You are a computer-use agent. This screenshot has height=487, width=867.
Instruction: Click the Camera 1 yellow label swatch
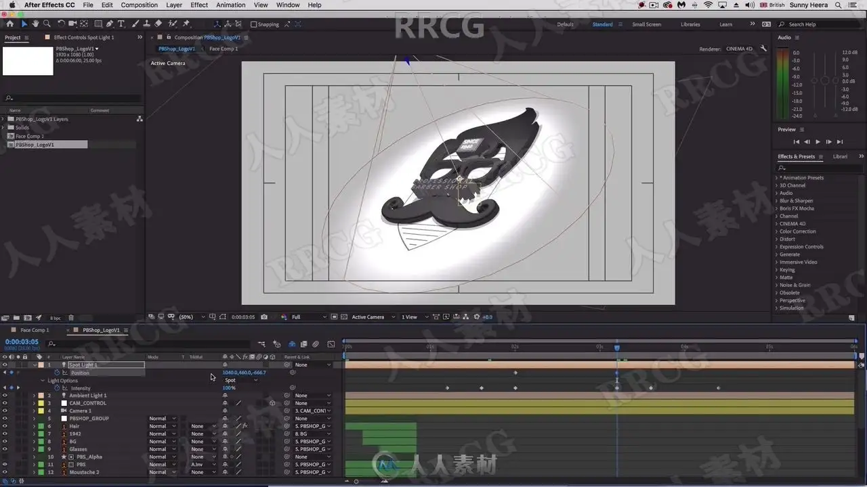[x=40, y=411]
